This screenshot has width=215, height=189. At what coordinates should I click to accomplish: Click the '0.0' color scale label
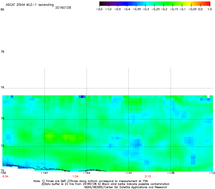click(x=200, y=9)
